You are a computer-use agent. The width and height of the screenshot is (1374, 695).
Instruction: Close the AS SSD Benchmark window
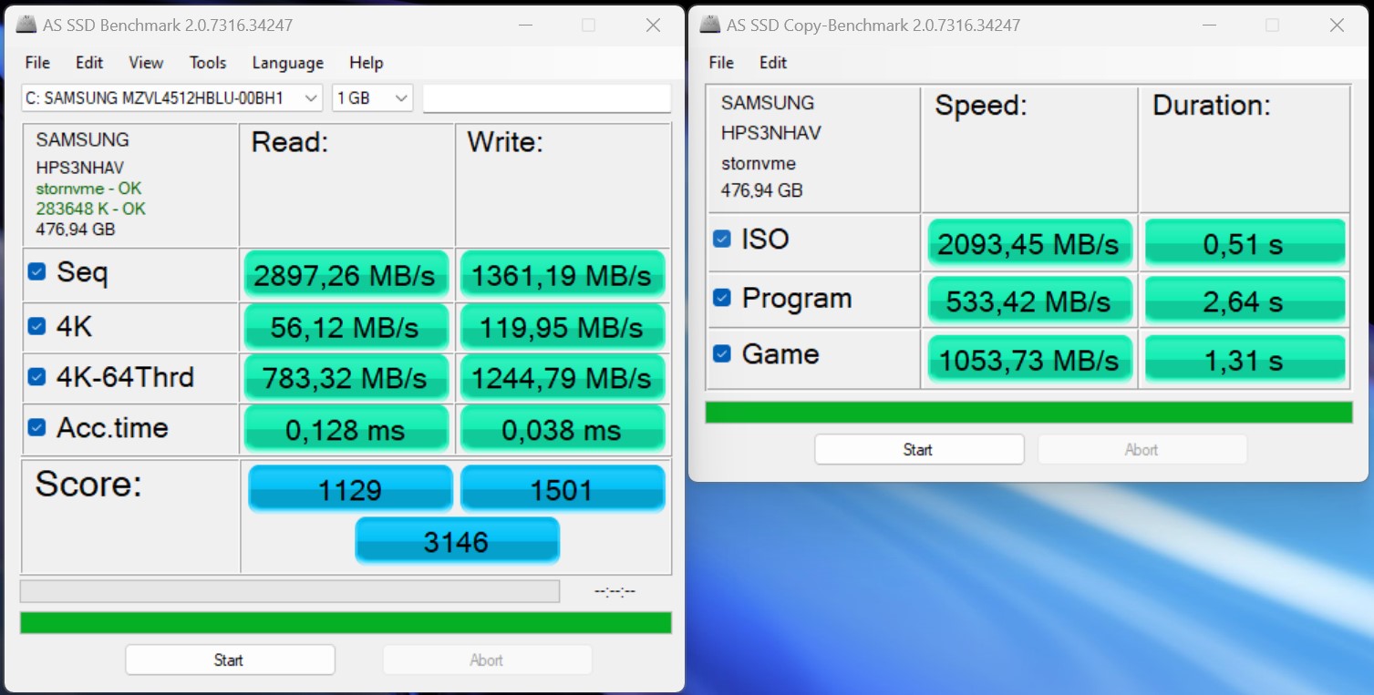point(653,26)
